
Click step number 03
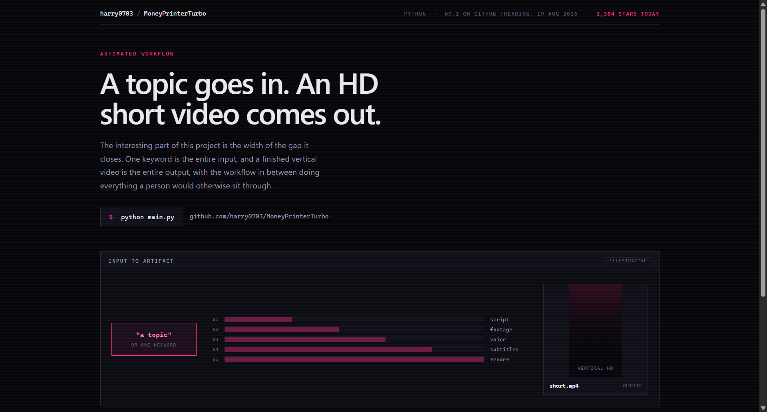[215, 339]
